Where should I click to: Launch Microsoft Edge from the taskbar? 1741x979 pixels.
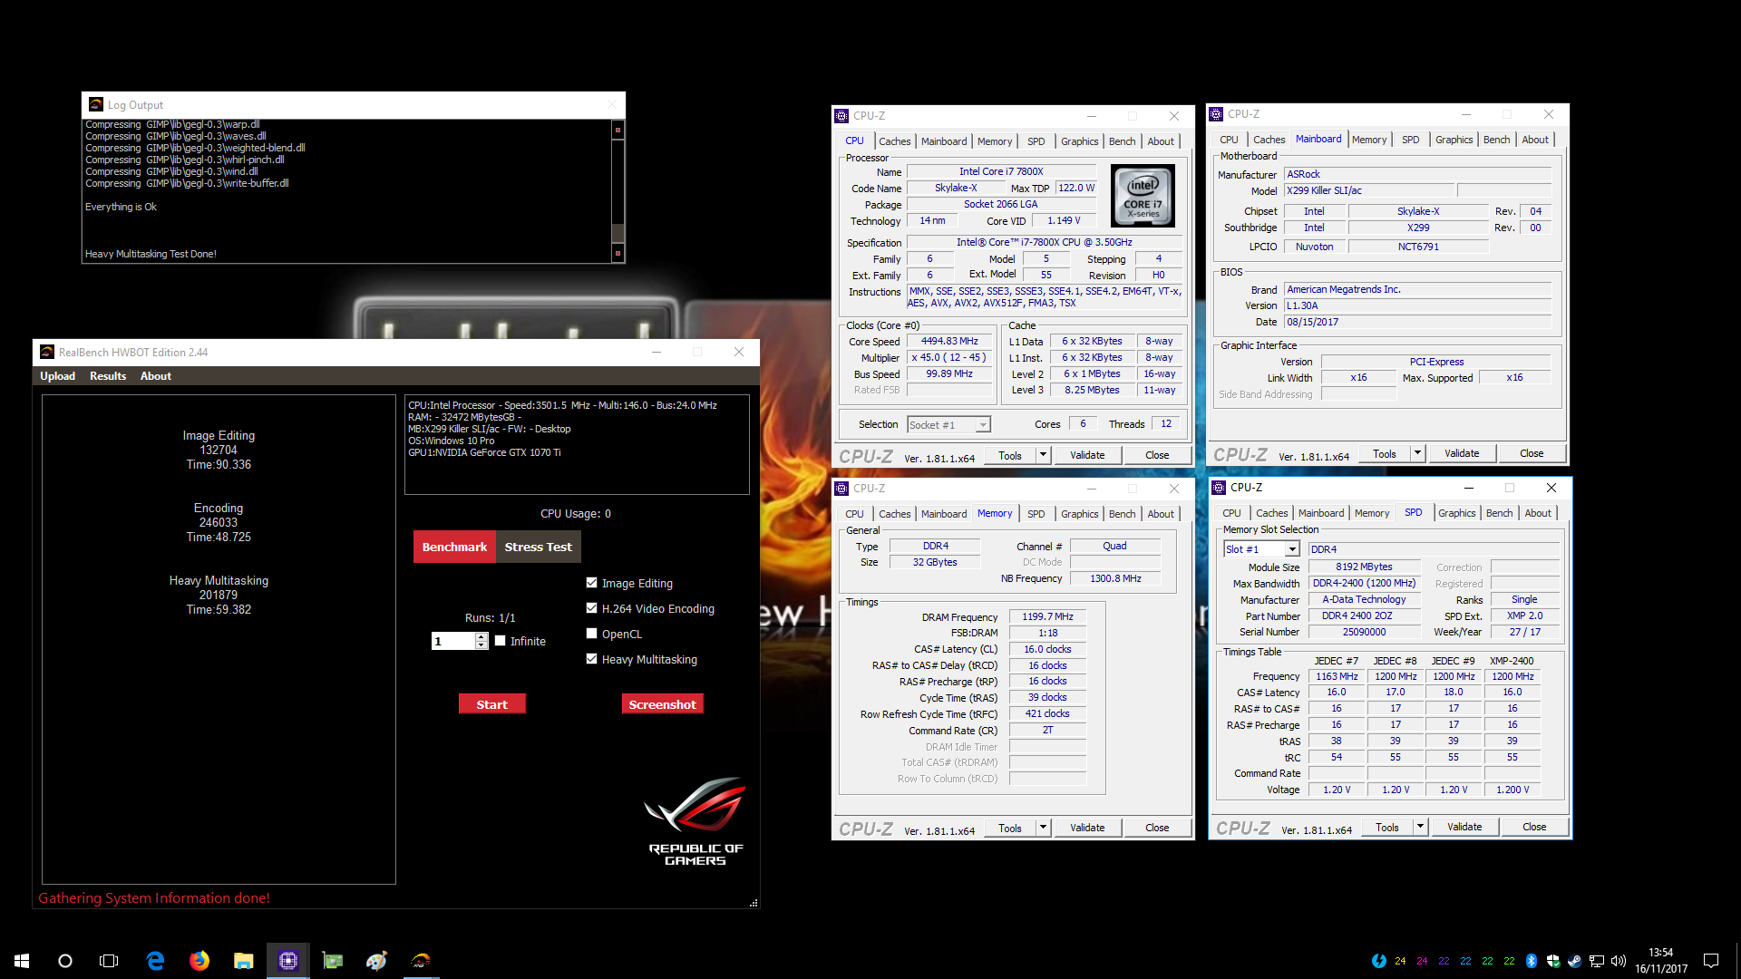coord(155,961)
